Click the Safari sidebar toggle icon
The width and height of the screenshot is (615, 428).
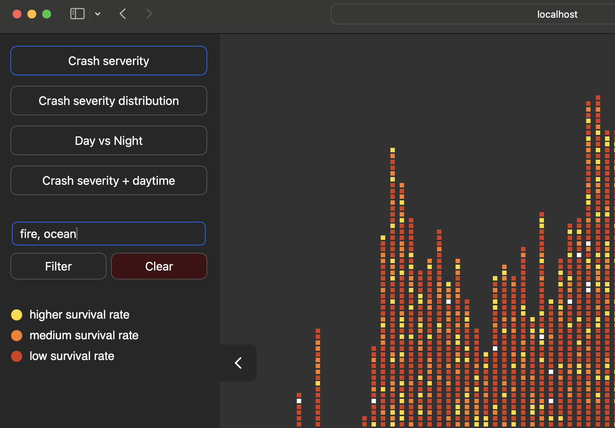pos(77,14)
